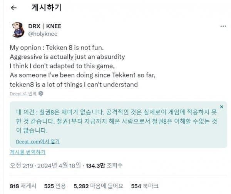Click the back arrow icon
This screenshot has width=231, height=194.
[13, 8]
